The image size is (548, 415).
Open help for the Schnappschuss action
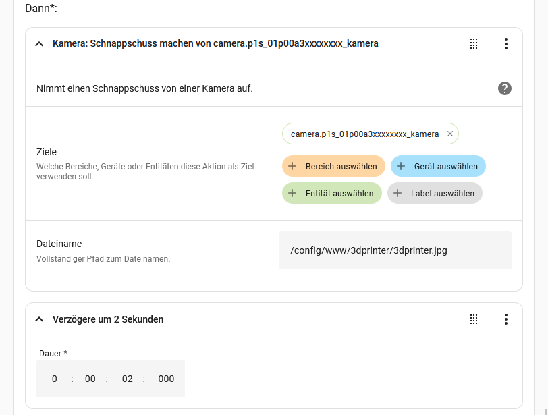(504, 88)
